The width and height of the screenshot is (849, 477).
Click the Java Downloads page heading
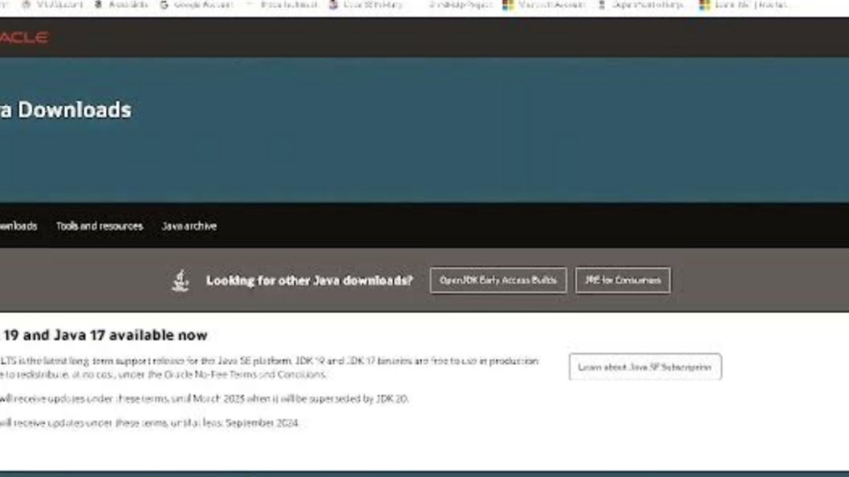pyautogui.click(x=66, y=109)
